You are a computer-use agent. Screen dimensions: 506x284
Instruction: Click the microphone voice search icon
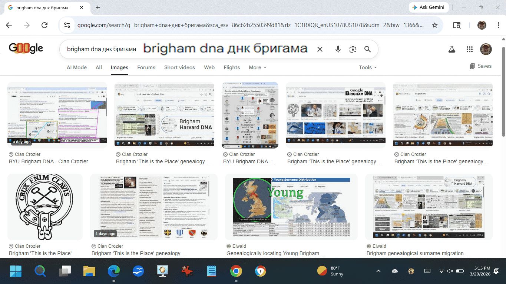338,49
